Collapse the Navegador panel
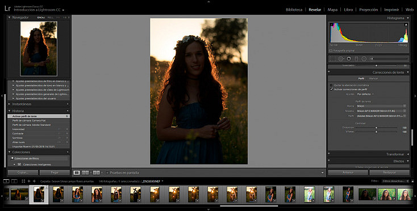This screenshot has width=417, height=211. tap(9, 17)
